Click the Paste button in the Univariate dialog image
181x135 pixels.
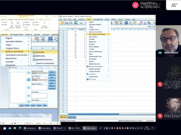tap(27, 105)
